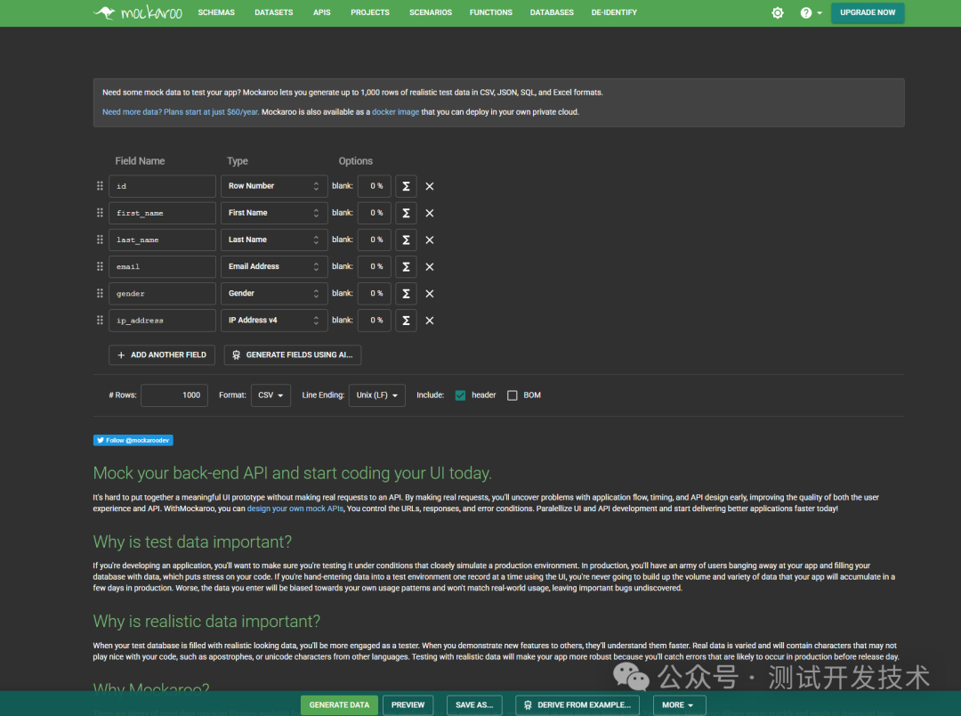Open formula sigma for first_name field
This screenshot has height=716, width=961.
coord(406,213)
